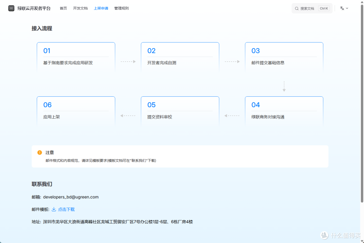Click the orange 注意 warning icon
The height and width of the screenshot is (243, 364).
click(40, 152)
